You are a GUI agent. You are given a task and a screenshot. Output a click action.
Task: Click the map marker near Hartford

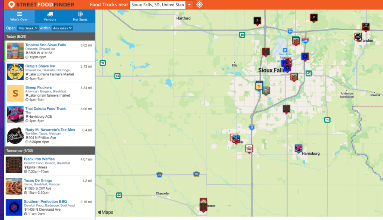[257, 21]
